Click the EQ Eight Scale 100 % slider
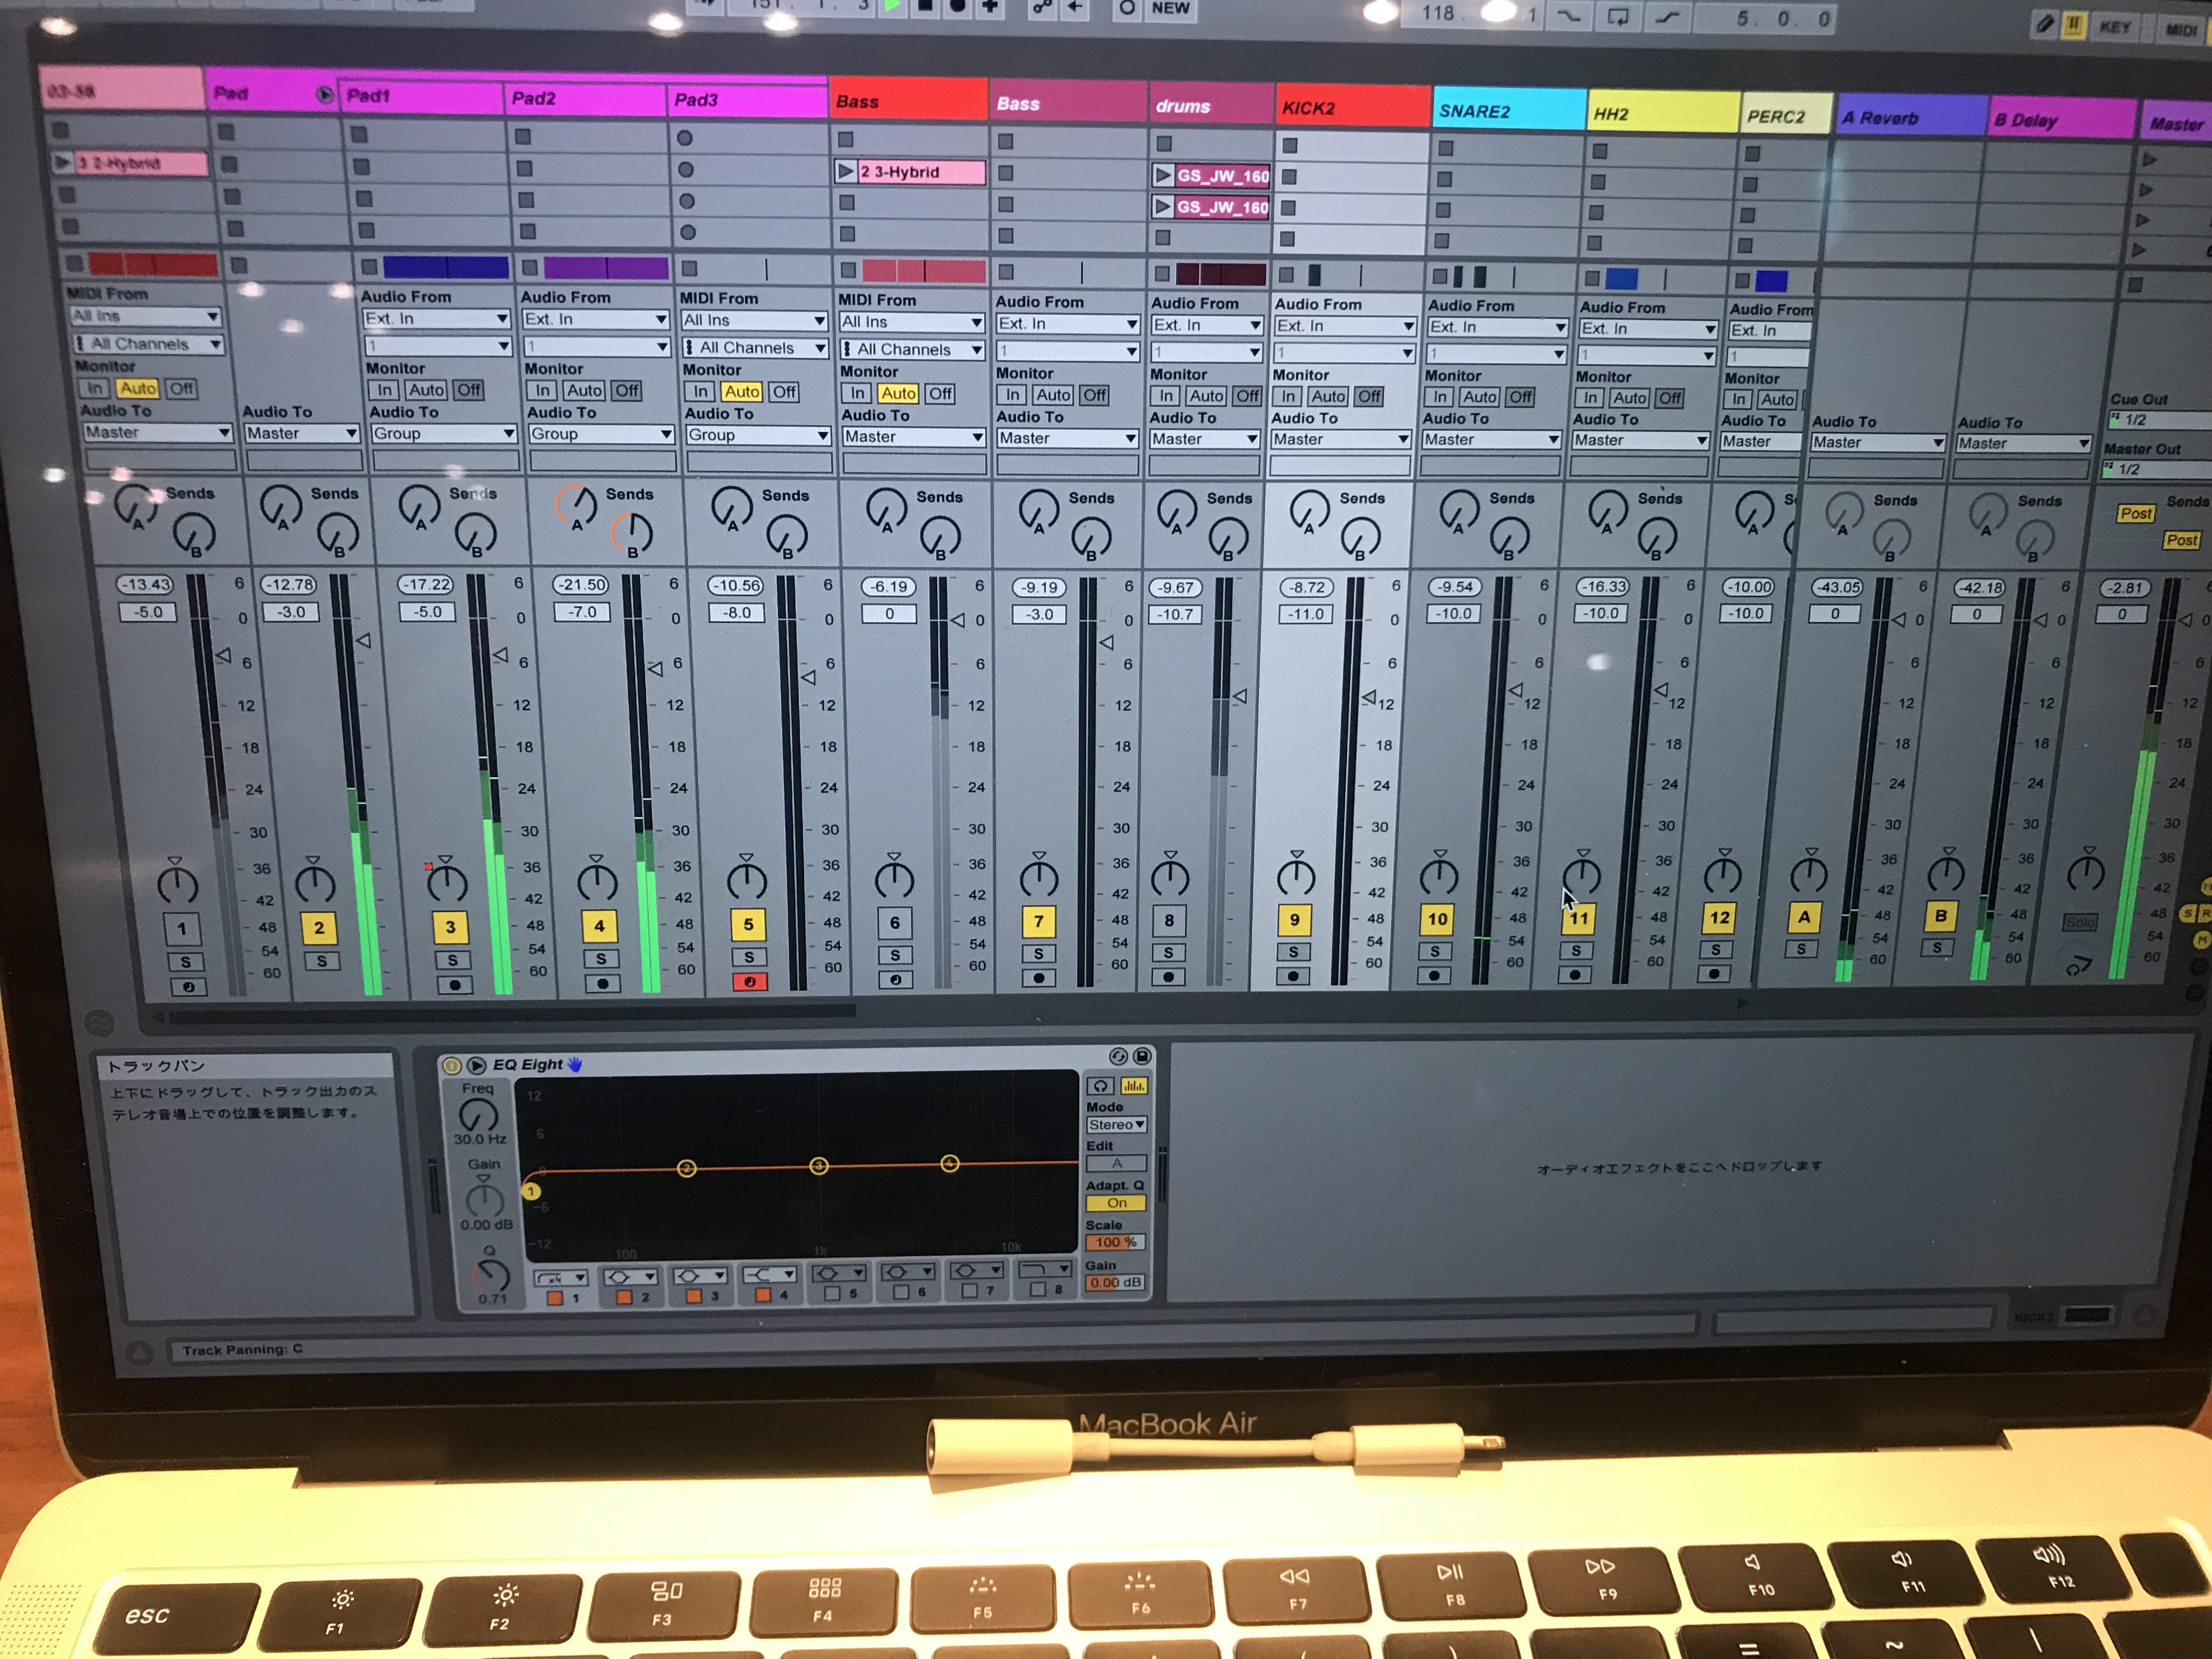This screenshot has height=1659, width=2212. point(1115,1242)
